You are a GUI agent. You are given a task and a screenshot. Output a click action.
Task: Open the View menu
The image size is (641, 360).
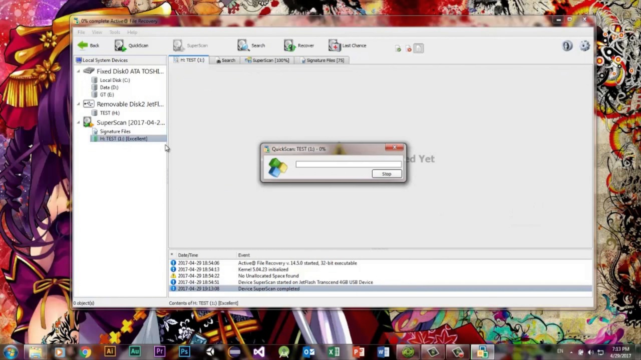click(x=97, y=32)
